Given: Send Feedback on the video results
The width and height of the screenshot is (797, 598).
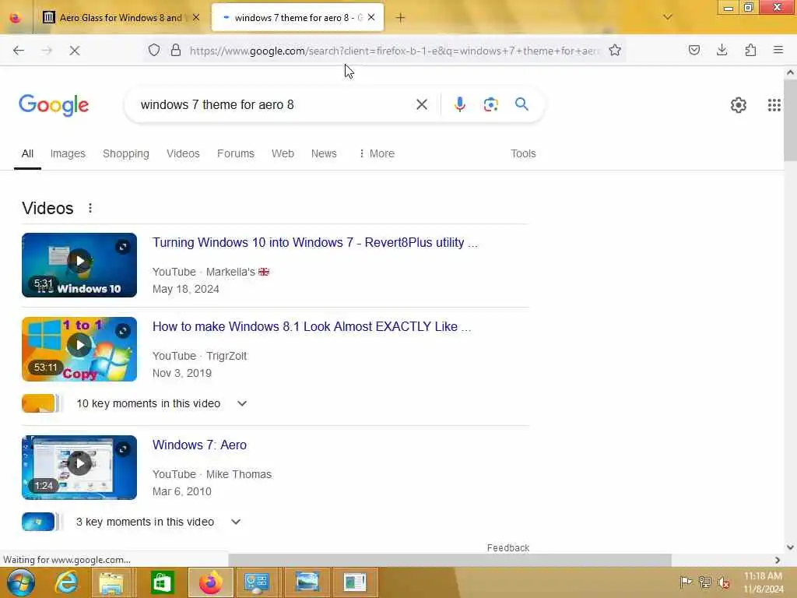Looking at the screenshot, I should click(508, 547).
